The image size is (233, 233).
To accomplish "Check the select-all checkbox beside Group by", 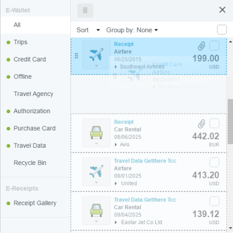I will [x=222, y=29].
